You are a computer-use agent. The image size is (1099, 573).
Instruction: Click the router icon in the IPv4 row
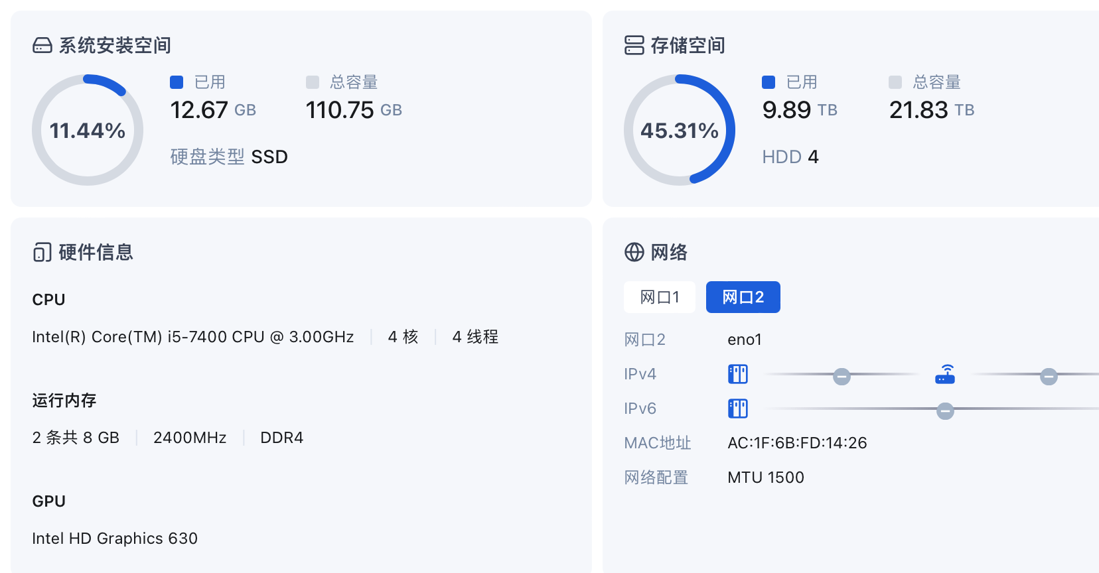tap(945, 375)
